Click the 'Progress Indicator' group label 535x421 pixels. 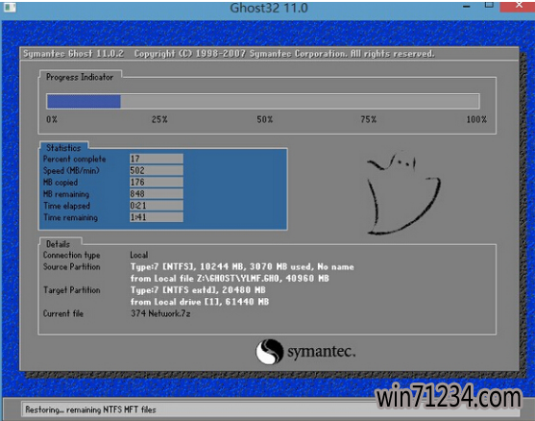click(x=80, y=77)
